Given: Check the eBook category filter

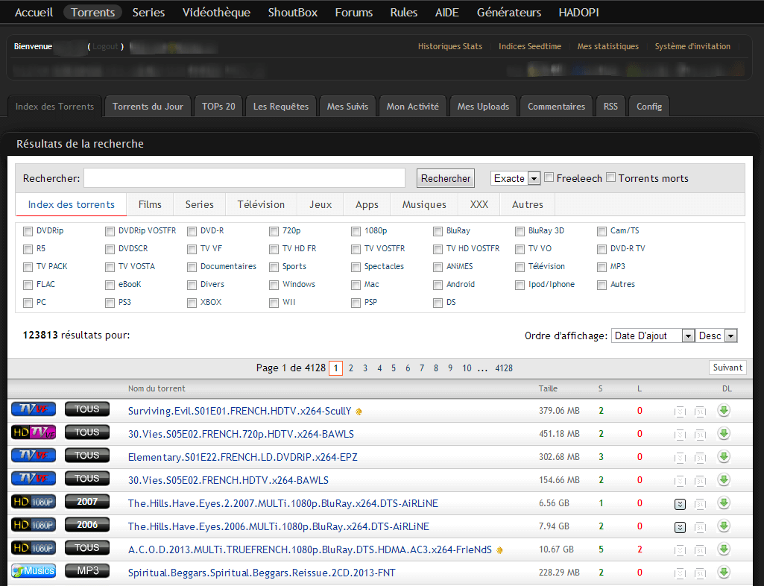Looking at the screenshot, I should point(110,285).
